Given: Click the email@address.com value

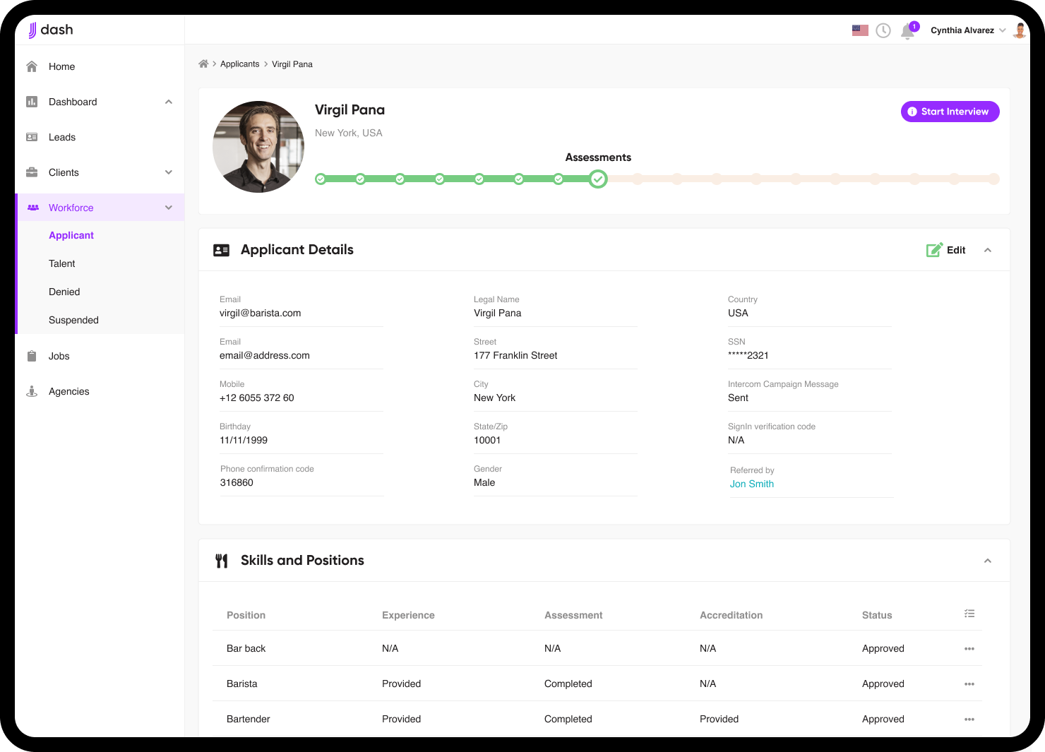Looking at the screenshot, I should [265, 355].
